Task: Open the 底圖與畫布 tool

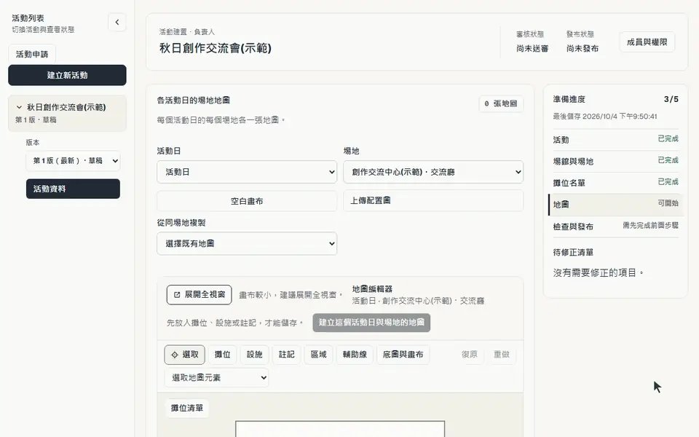Action: 403,355
